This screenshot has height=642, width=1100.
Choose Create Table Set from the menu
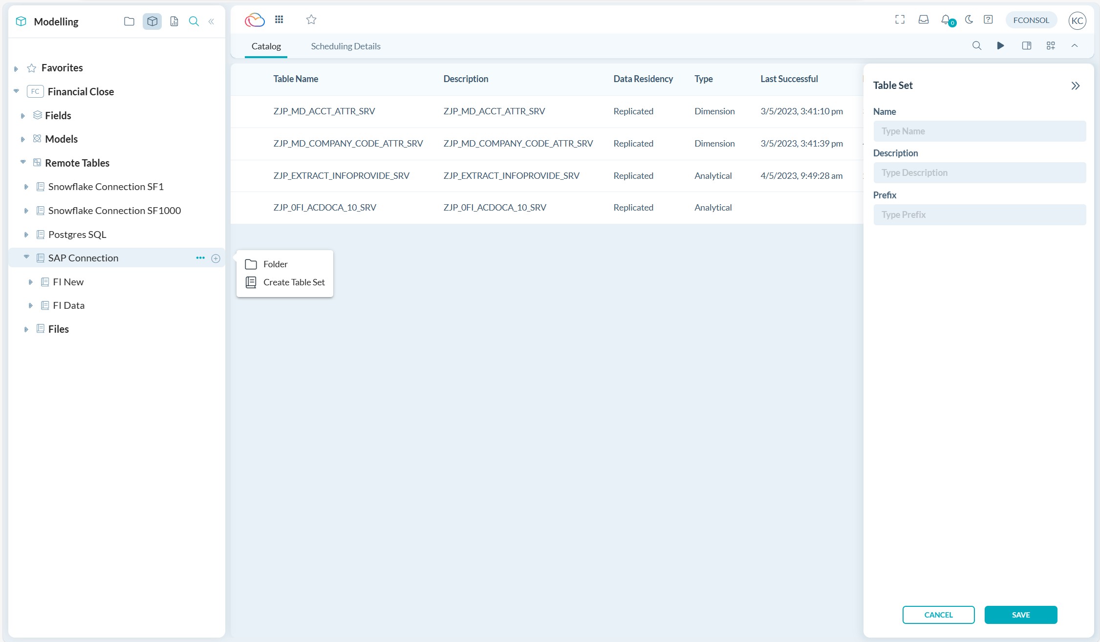(x=294, y=282)
